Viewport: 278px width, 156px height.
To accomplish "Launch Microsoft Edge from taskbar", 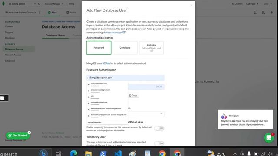I will [x=73, y=153].
